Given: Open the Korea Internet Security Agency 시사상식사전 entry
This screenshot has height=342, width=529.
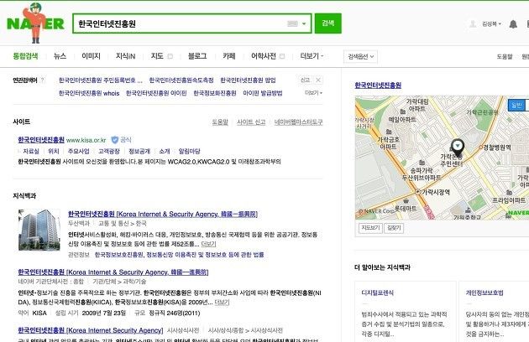Looking at the screenshot, I should coord(91,330).
